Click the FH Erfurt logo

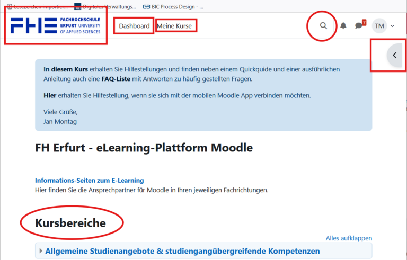click(55, 25)
